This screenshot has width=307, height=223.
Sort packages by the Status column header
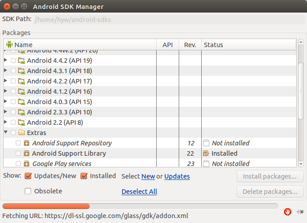[248, 45]
